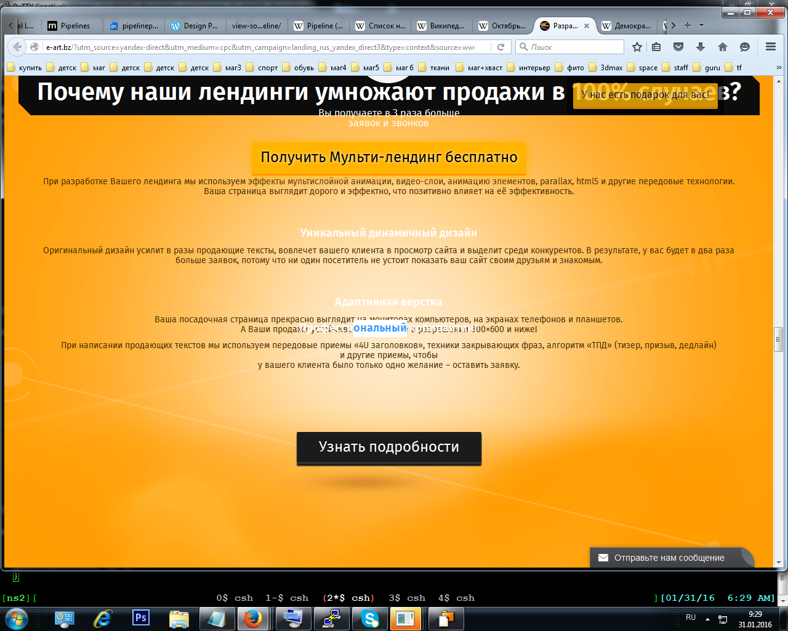Reload the current page
The image size is (788, 631).
coord(501,47)
